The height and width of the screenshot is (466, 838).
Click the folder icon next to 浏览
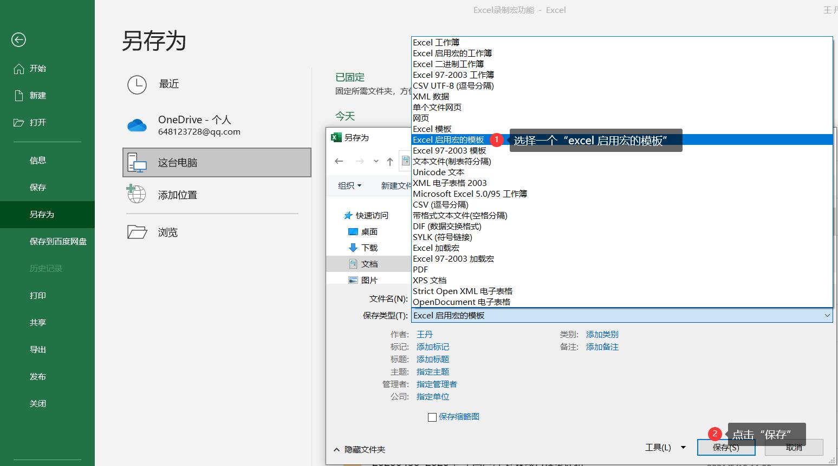pyautogui.click(x=137, y=232)
